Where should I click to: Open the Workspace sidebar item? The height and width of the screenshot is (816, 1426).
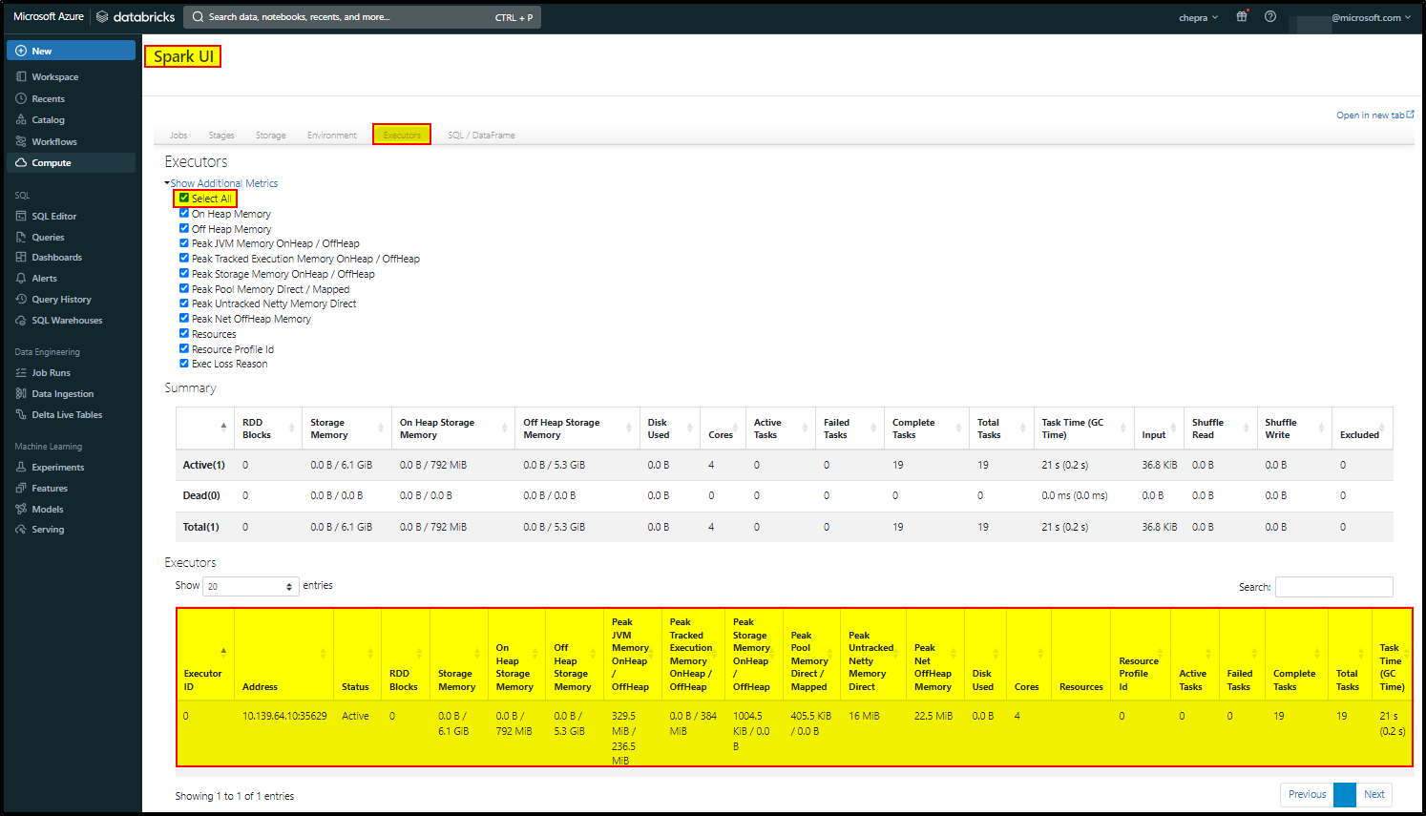(x=71, y=77)
